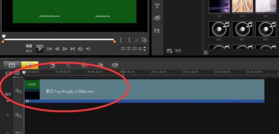Click the Redo arrow in timeline toolbar
This screenshot has width=279, height=134.
[69, 66]
